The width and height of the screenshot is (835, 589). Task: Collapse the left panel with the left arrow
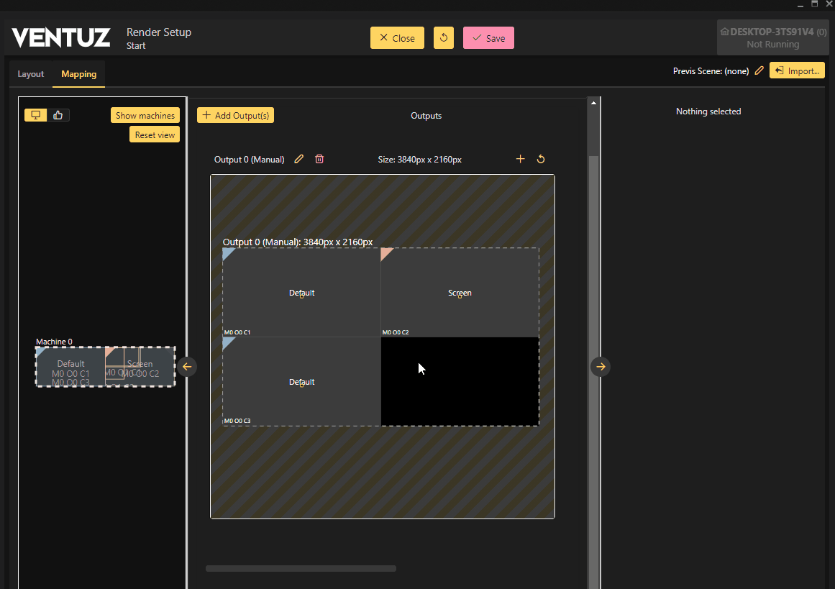click(187, 367)
